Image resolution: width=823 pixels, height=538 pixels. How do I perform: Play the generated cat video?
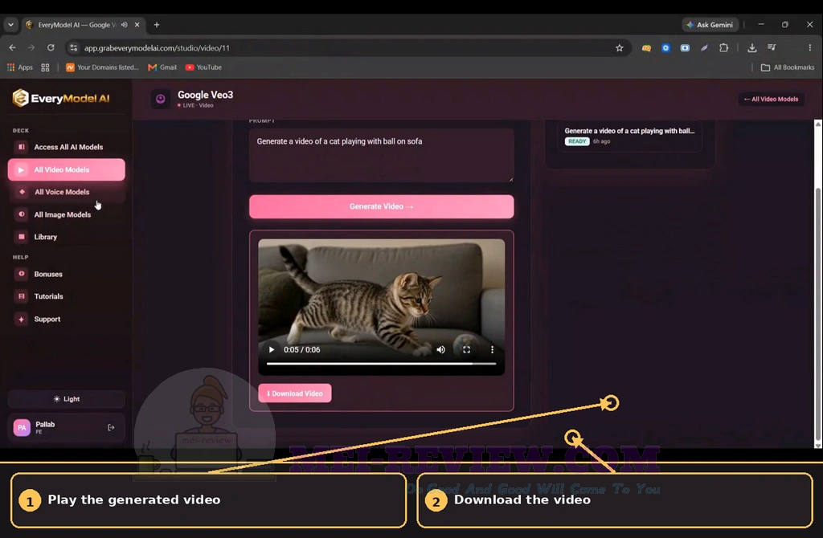pos(272,350)
